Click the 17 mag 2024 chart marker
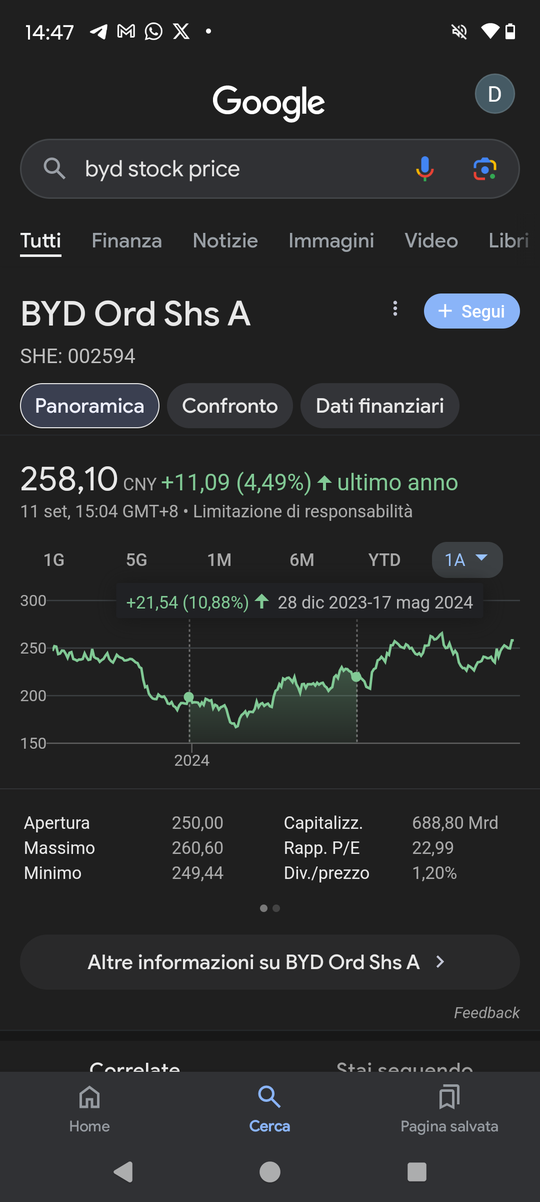Image resolution: width=540 pixels, height=1202 pixels. pos(356,677)
